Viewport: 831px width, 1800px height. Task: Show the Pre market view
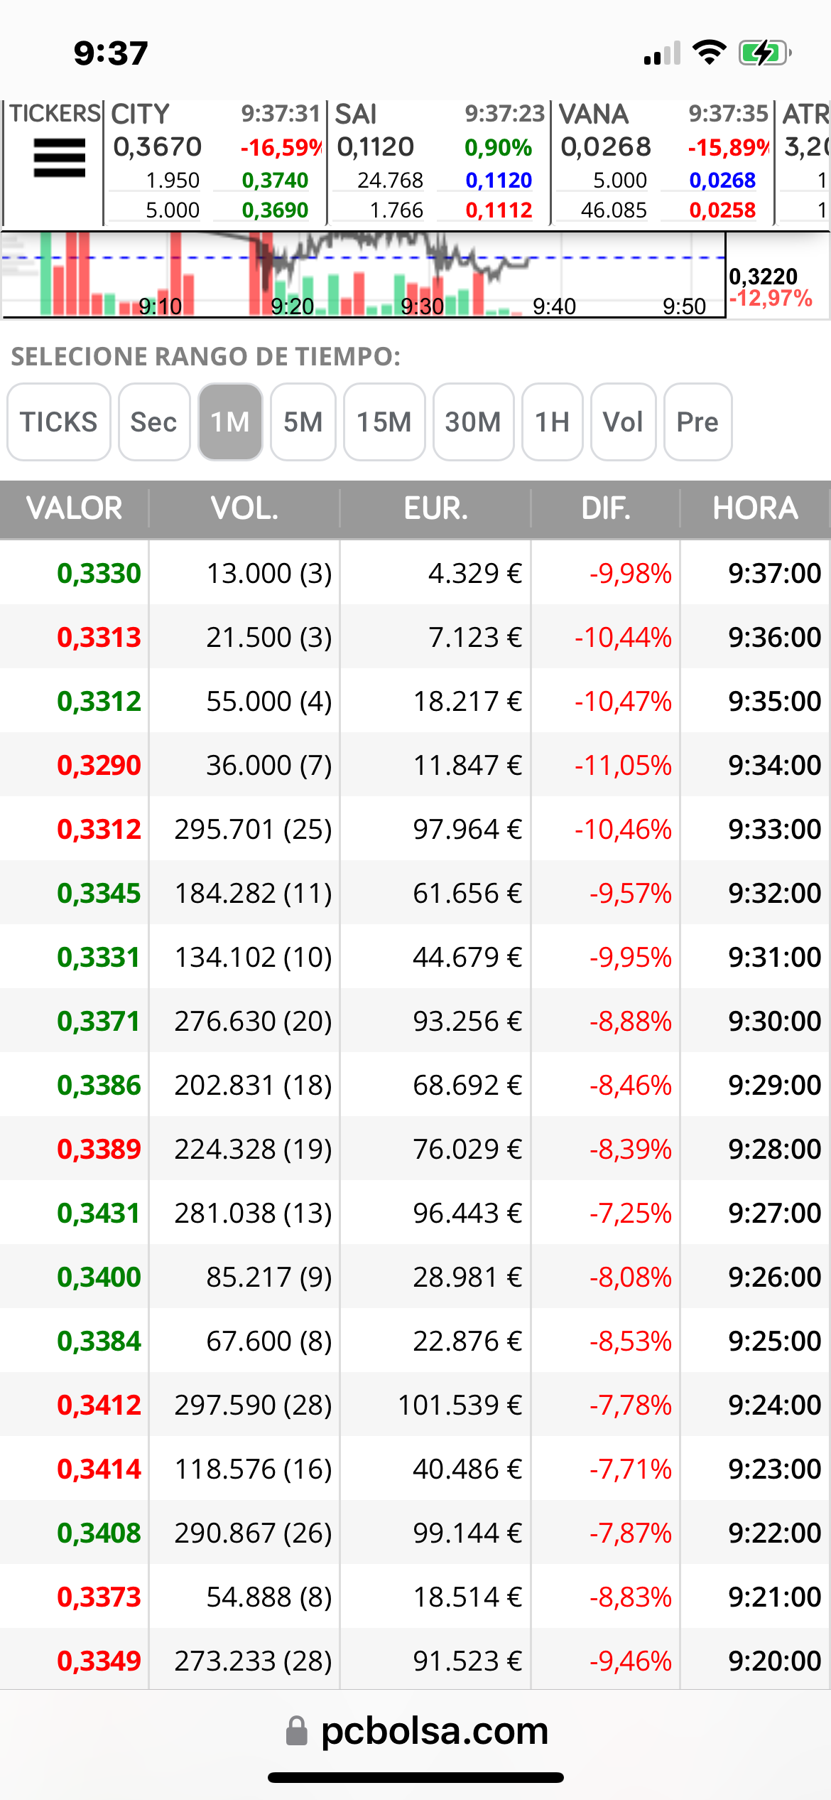pos(697,422)
